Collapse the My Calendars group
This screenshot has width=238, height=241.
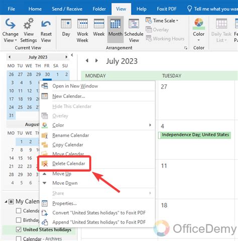tap(6, 202)
